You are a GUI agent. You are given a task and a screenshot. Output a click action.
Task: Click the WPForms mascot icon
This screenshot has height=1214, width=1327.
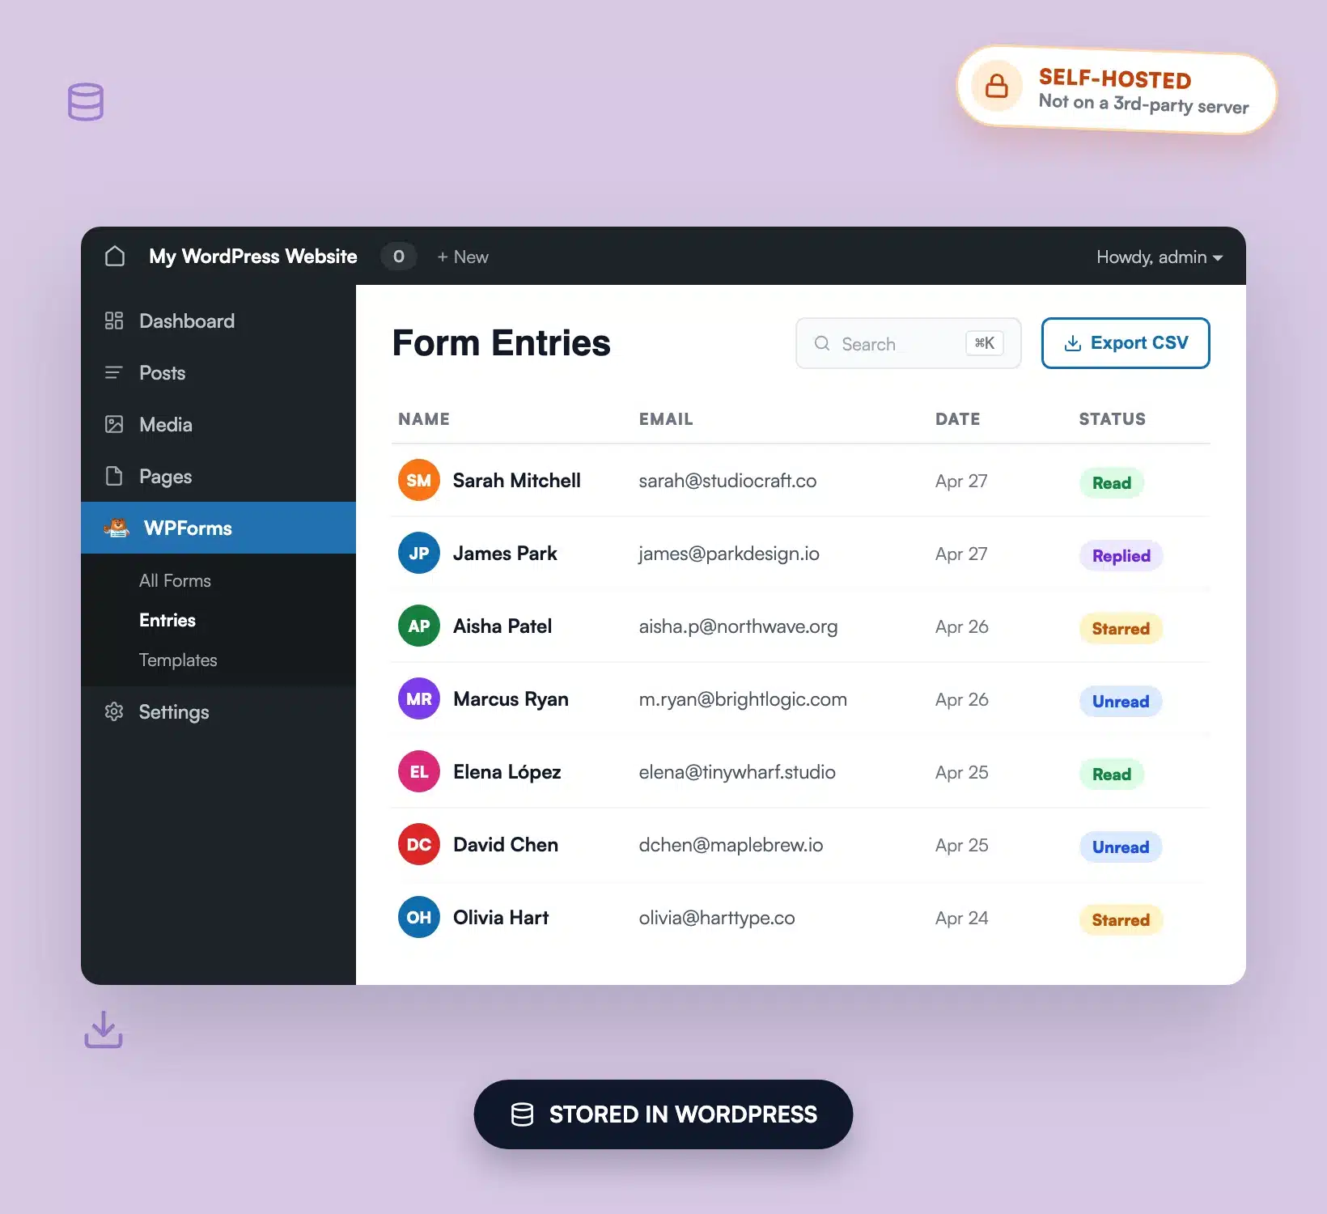[x=117, y=528]
